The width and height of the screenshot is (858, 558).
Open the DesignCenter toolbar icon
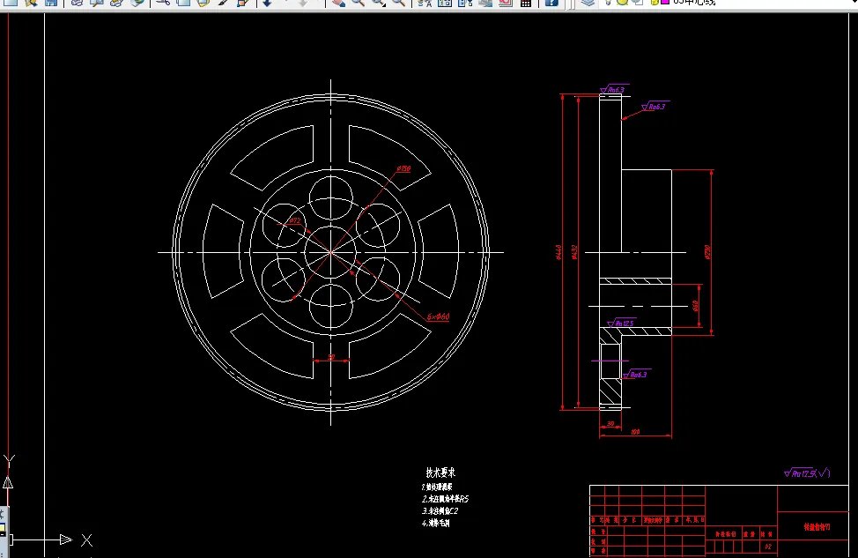(x=424, y=2)
